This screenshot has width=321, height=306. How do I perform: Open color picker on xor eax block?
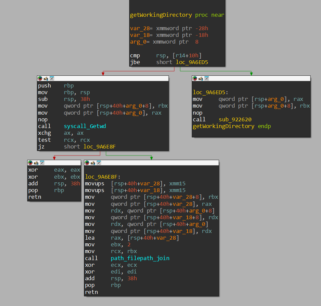coord(31,163)
